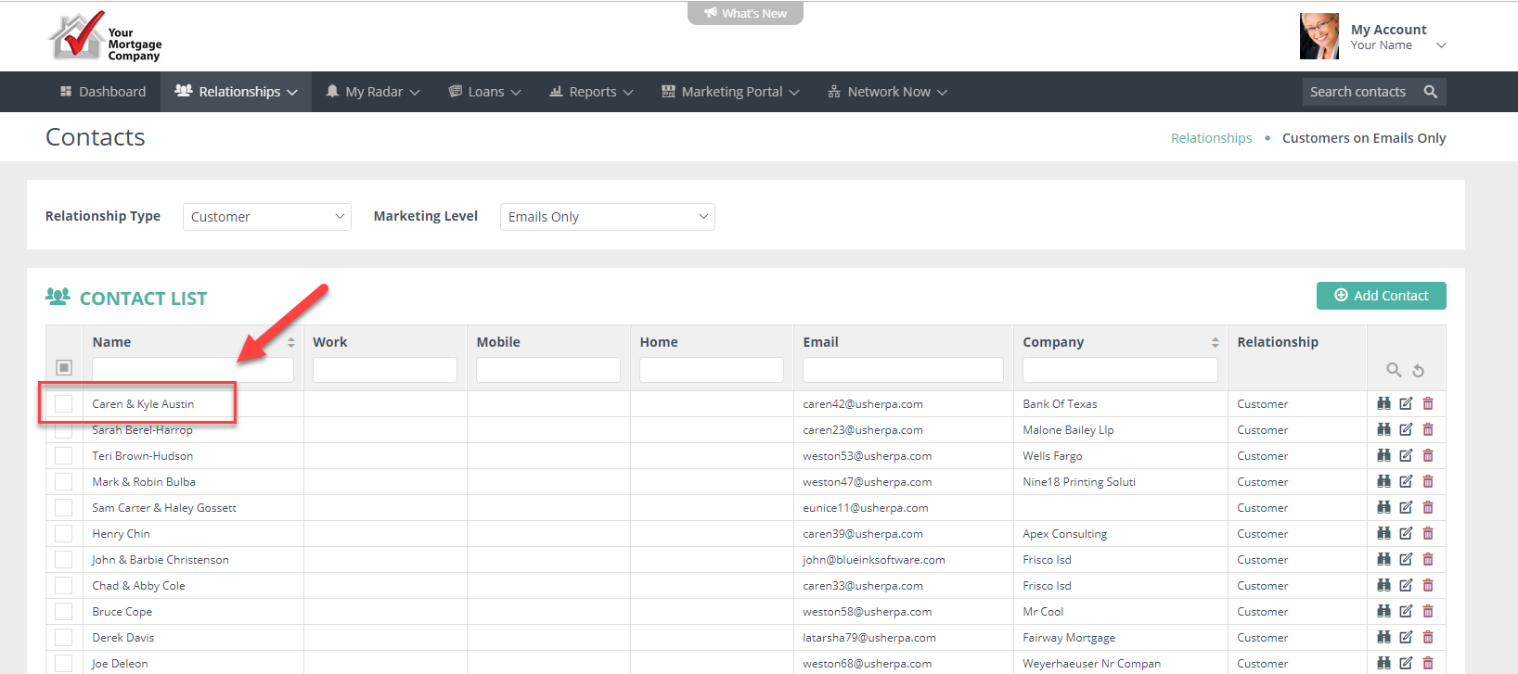Click the magnifier search icon in table header
Viewport: 1518px width, 674px height.
pos(1394,370)
